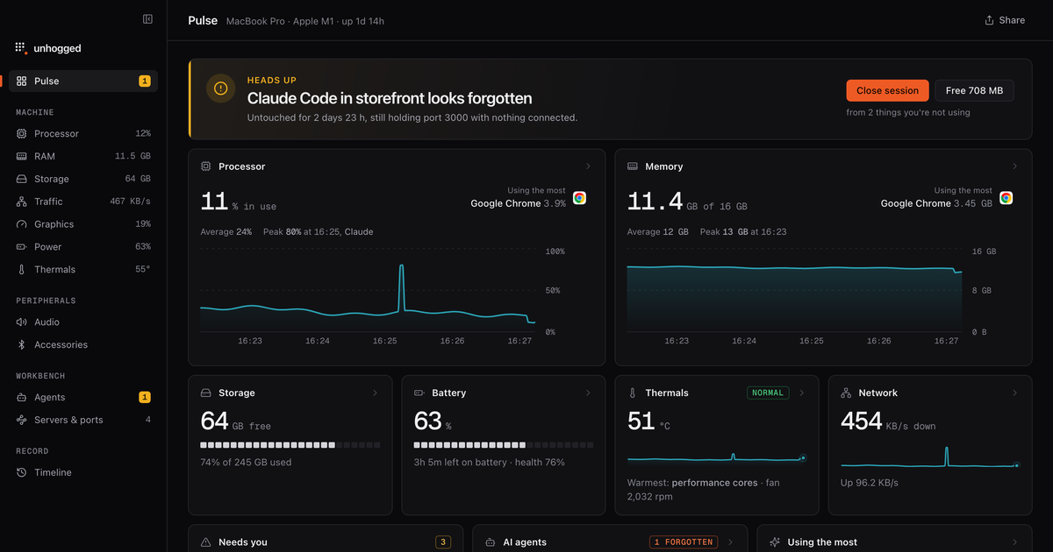This screenshot has height=552, width=1053.
Task: Click the Servers & ports icon in sidebar
Action: [x=22, y=421]
